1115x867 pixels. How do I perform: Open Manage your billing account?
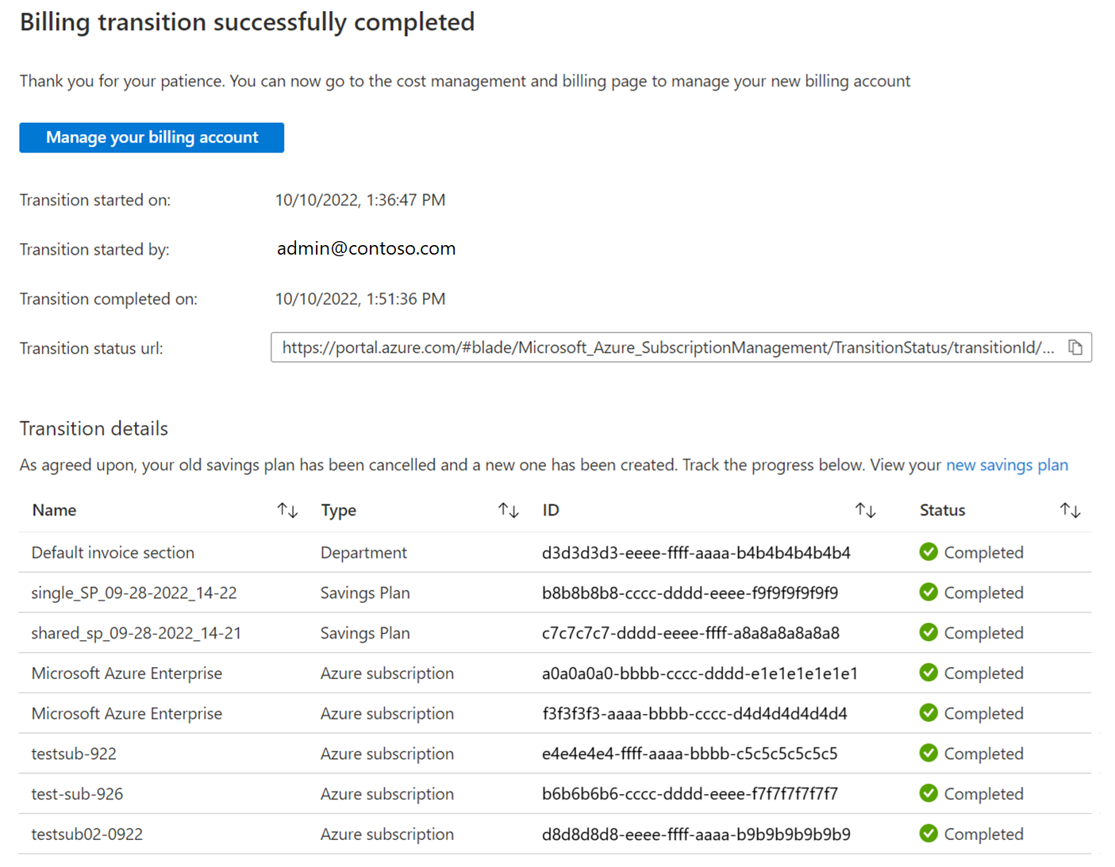click(152, 137)
